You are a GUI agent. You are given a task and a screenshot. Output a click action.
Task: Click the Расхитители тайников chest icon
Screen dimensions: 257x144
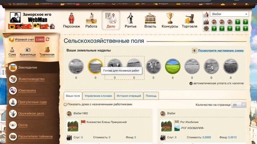tap(13, 136)
